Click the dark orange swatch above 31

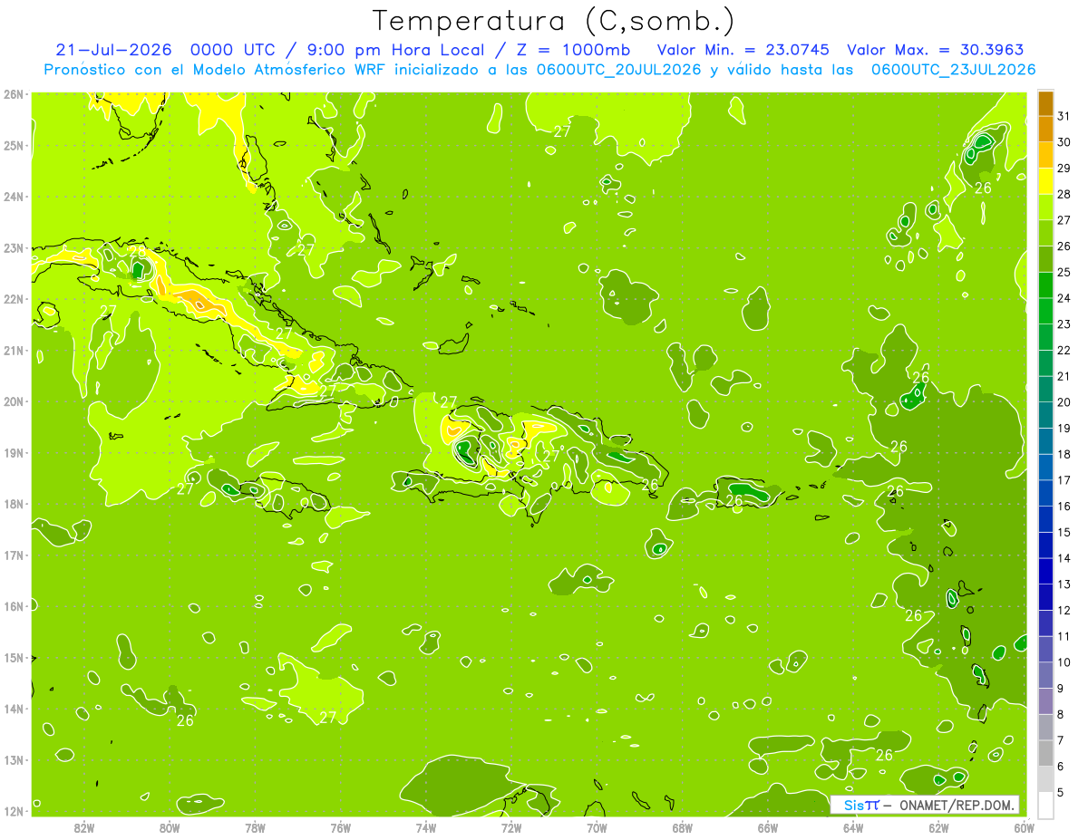[x=1045, y=103]
